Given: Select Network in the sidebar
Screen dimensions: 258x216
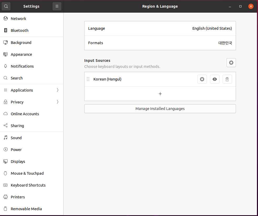Looking at the screenshot, I should pos(31,18).
